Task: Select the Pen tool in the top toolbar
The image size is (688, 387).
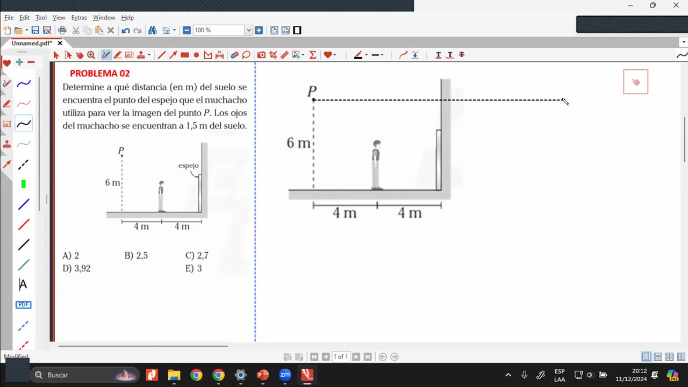Action: pyautogui.click(x=106, y=55)
